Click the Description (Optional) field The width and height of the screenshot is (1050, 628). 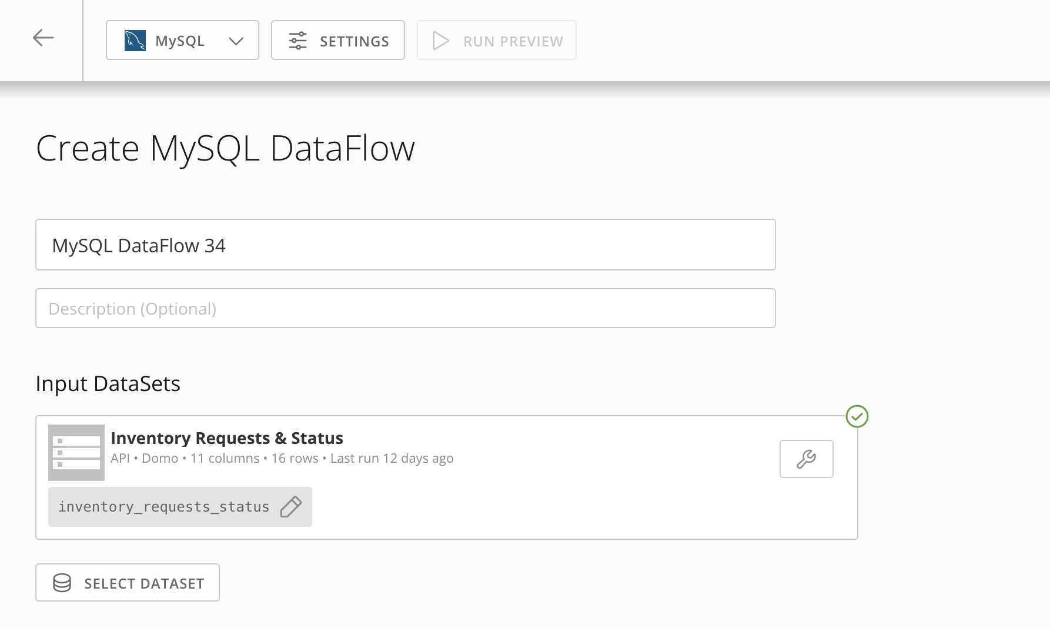[405, 308]
